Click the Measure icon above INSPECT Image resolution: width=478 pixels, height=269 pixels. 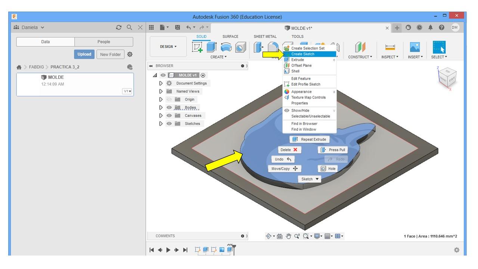[x=390, y=47]
